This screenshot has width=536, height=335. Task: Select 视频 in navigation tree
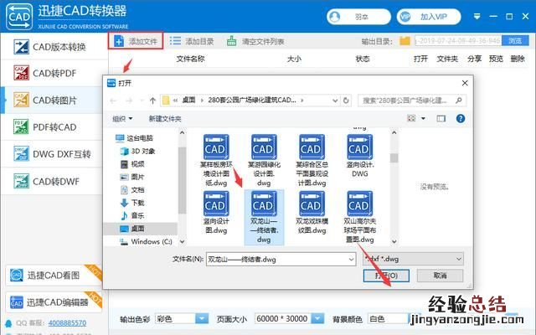pos(132,164)
